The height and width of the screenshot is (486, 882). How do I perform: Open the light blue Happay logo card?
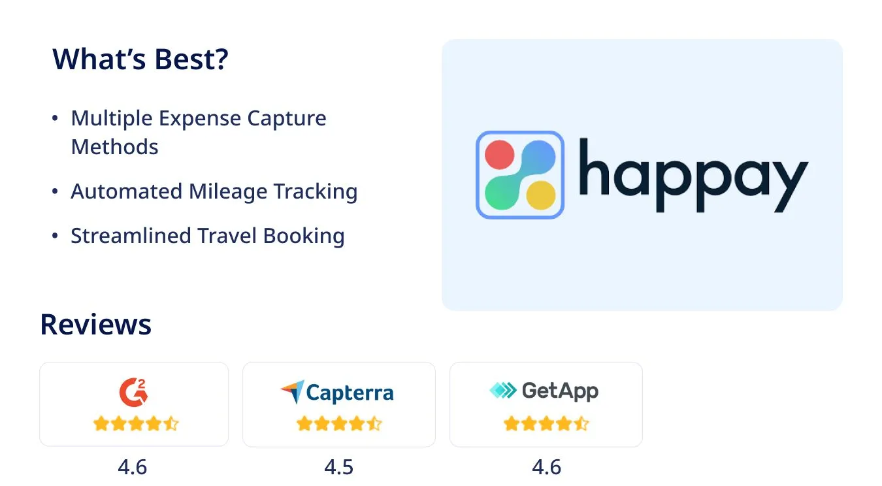click(x=642, y=175)
